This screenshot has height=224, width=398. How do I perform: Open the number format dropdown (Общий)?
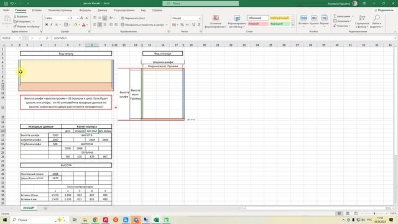pos(200,18)
